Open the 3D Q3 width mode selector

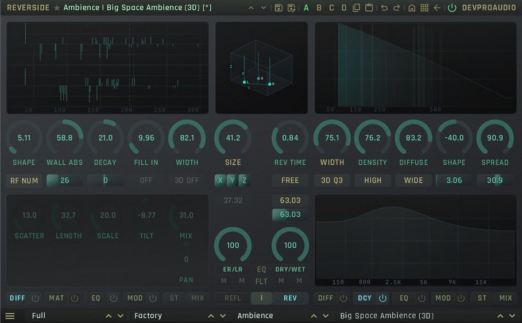coord(332,180)
